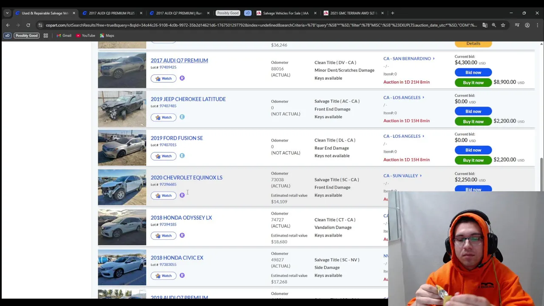Expand CA - San Bernardino location arrow
This screenshot has height=306, width=544.
pos(433,59)
